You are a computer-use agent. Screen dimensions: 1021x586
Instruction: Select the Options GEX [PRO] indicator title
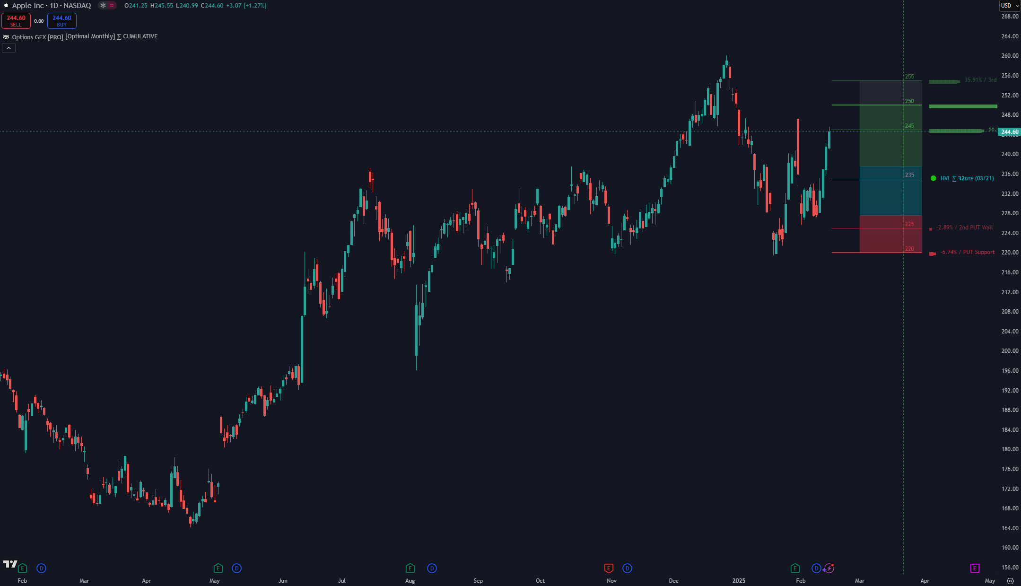[37, 37]
